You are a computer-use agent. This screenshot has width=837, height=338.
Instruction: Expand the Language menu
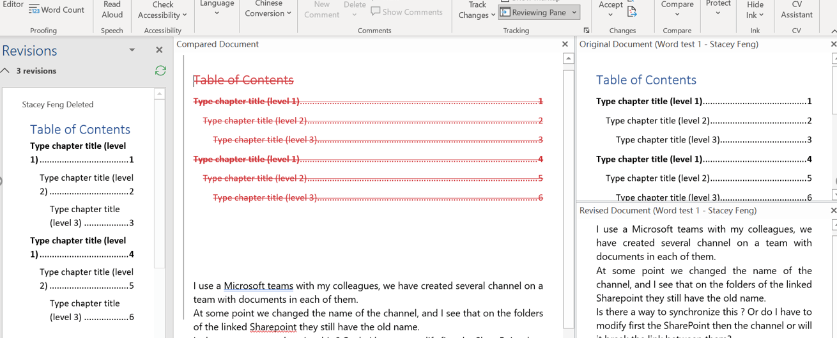click(x=217, y=8)
